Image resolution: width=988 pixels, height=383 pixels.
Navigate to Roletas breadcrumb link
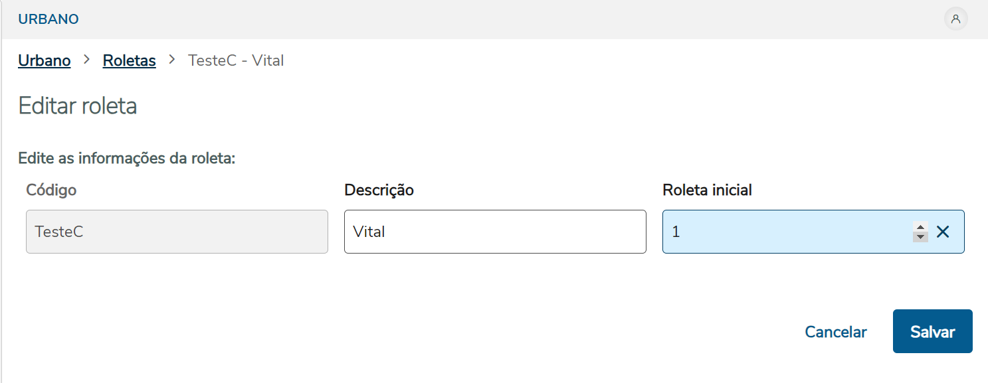click(x=129, y=60)
